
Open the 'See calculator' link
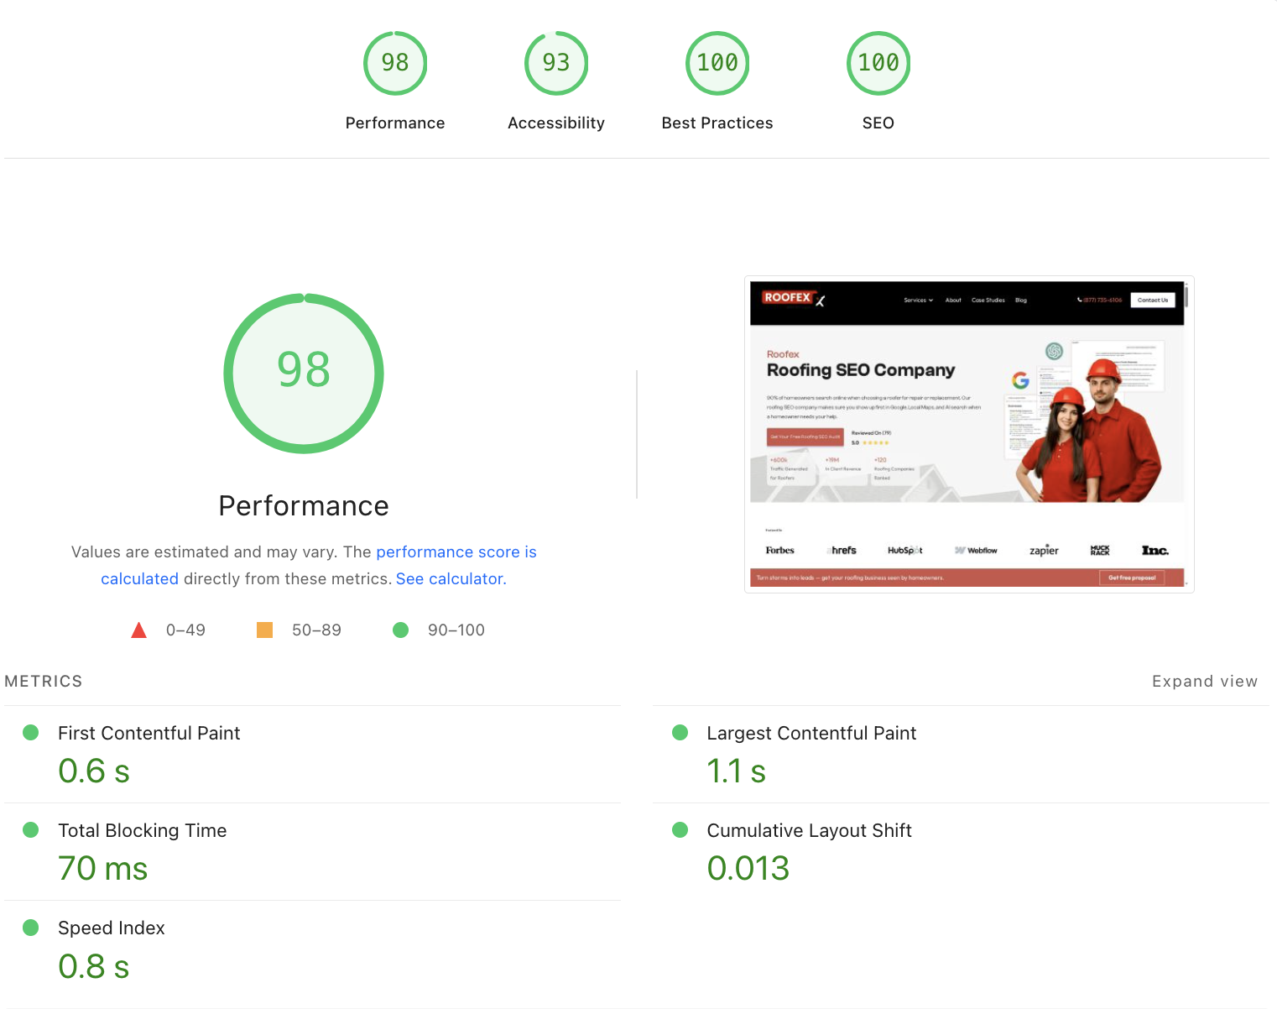(450, 578)
